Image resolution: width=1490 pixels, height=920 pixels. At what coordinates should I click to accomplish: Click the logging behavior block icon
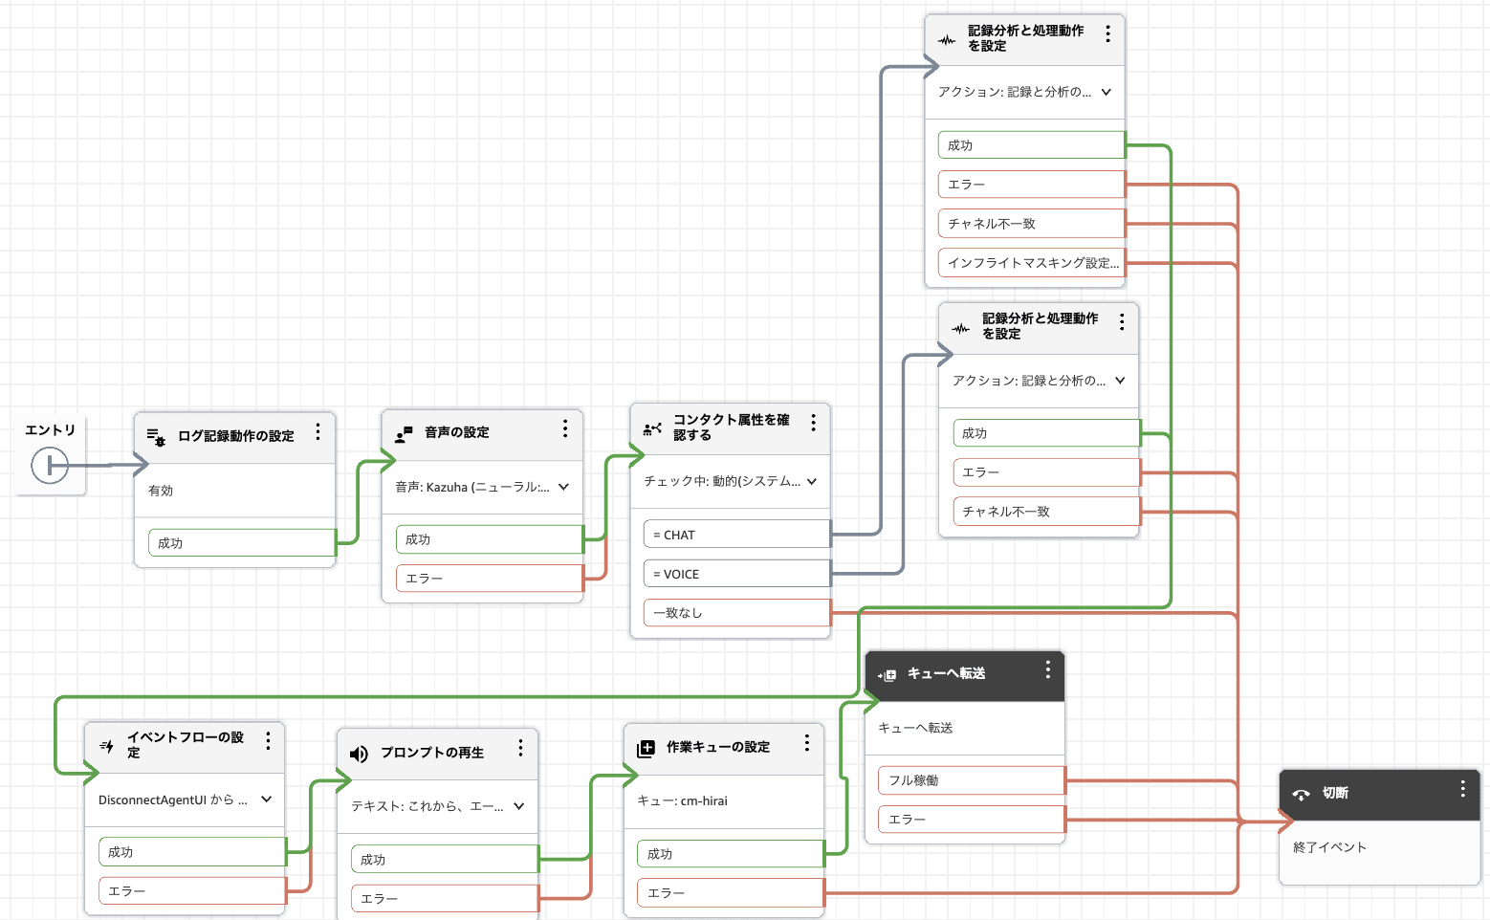(156, 437)
